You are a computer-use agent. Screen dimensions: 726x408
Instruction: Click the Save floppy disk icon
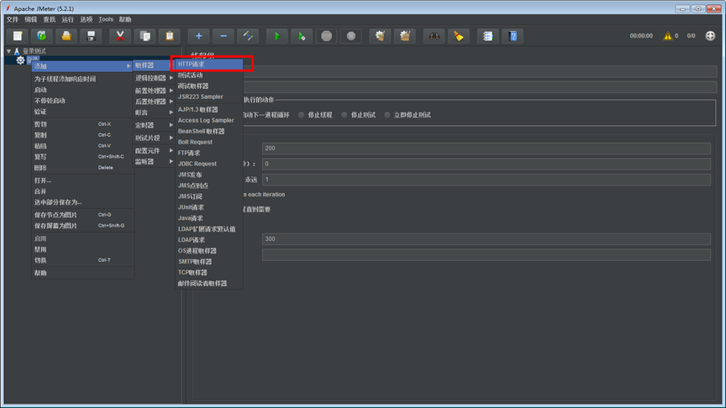[x=91, y=35]
